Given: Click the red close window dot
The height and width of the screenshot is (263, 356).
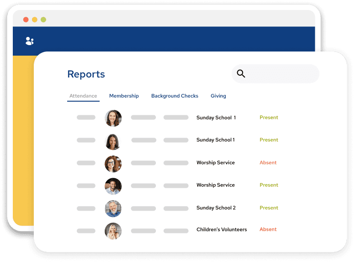Looking at the screenshot, I should tap(26, 20).
